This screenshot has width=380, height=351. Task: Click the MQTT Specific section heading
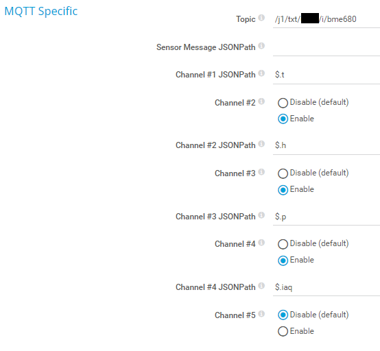pos(41,12)
